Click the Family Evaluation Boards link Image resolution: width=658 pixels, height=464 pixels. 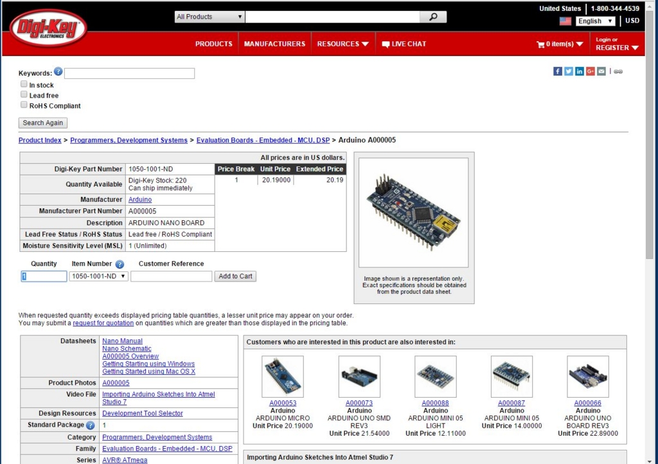tap(168, 449)
